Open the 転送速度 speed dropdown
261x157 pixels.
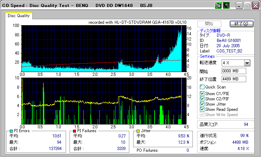coord(247,63)
